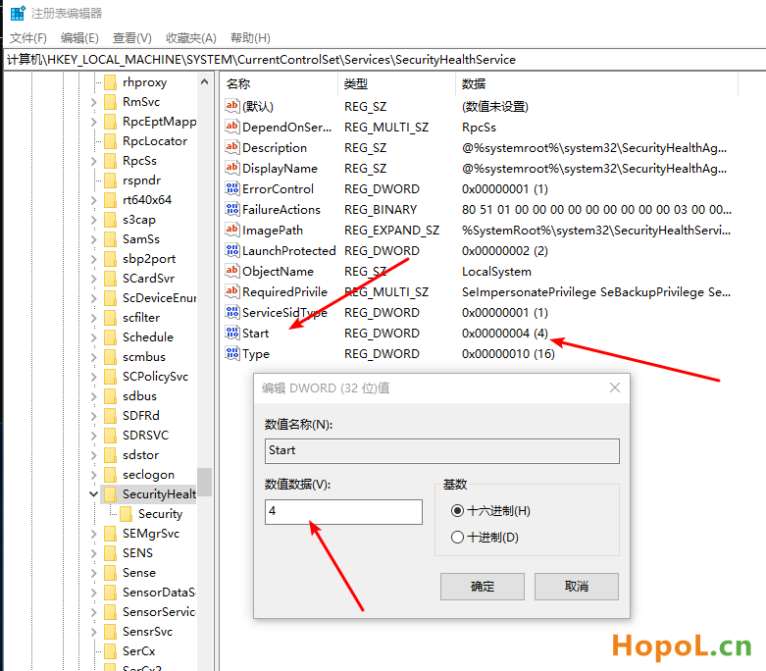Click the folder icon of Sense key
The image size is (766, 671).
[x=111, y=572]
